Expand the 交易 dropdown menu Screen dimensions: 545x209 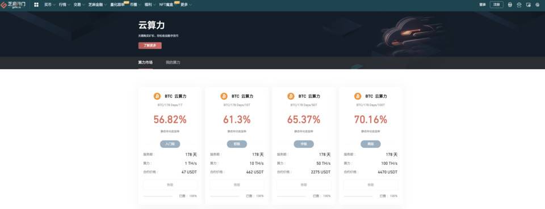click(x=79, y=5)
